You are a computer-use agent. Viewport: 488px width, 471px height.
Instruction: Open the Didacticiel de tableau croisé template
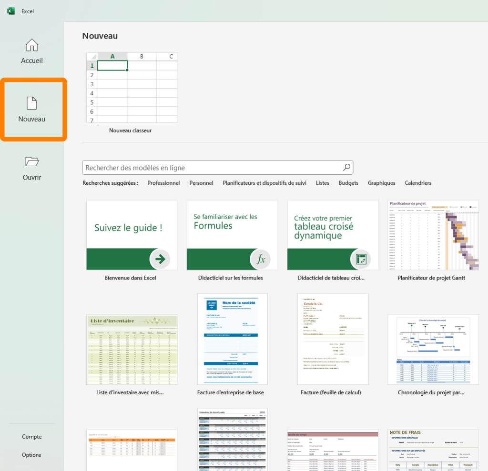coord(333,235)
